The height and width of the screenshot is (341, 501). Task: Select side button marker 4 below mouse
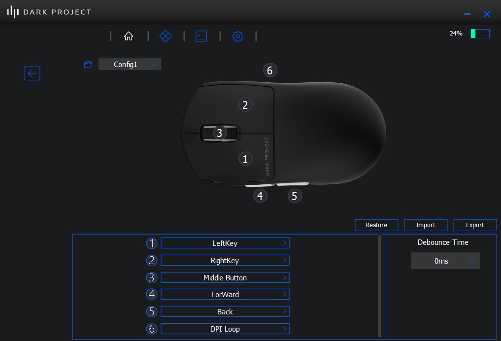click(260, 196)
